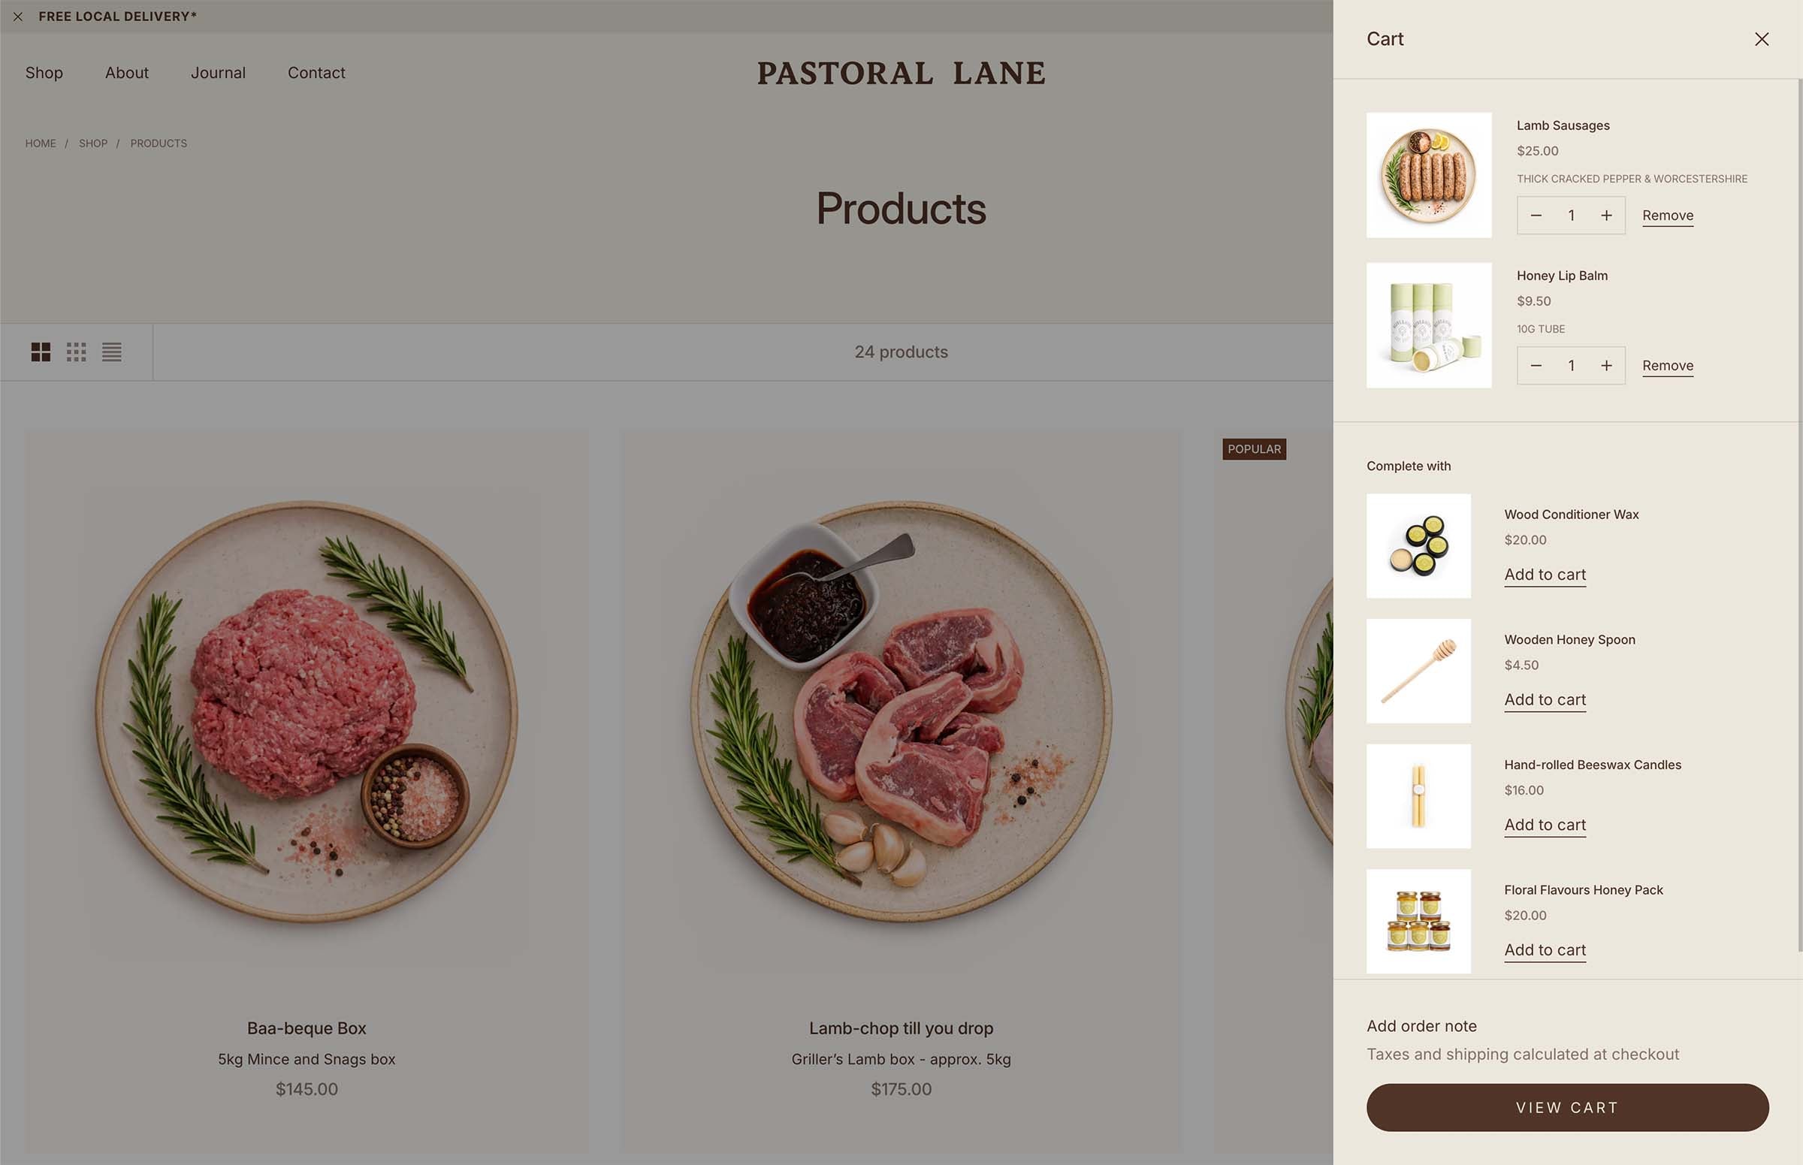Remove Honey Lip Balm from cart
The image size is (1803, 1165).
pos(1668,365)
